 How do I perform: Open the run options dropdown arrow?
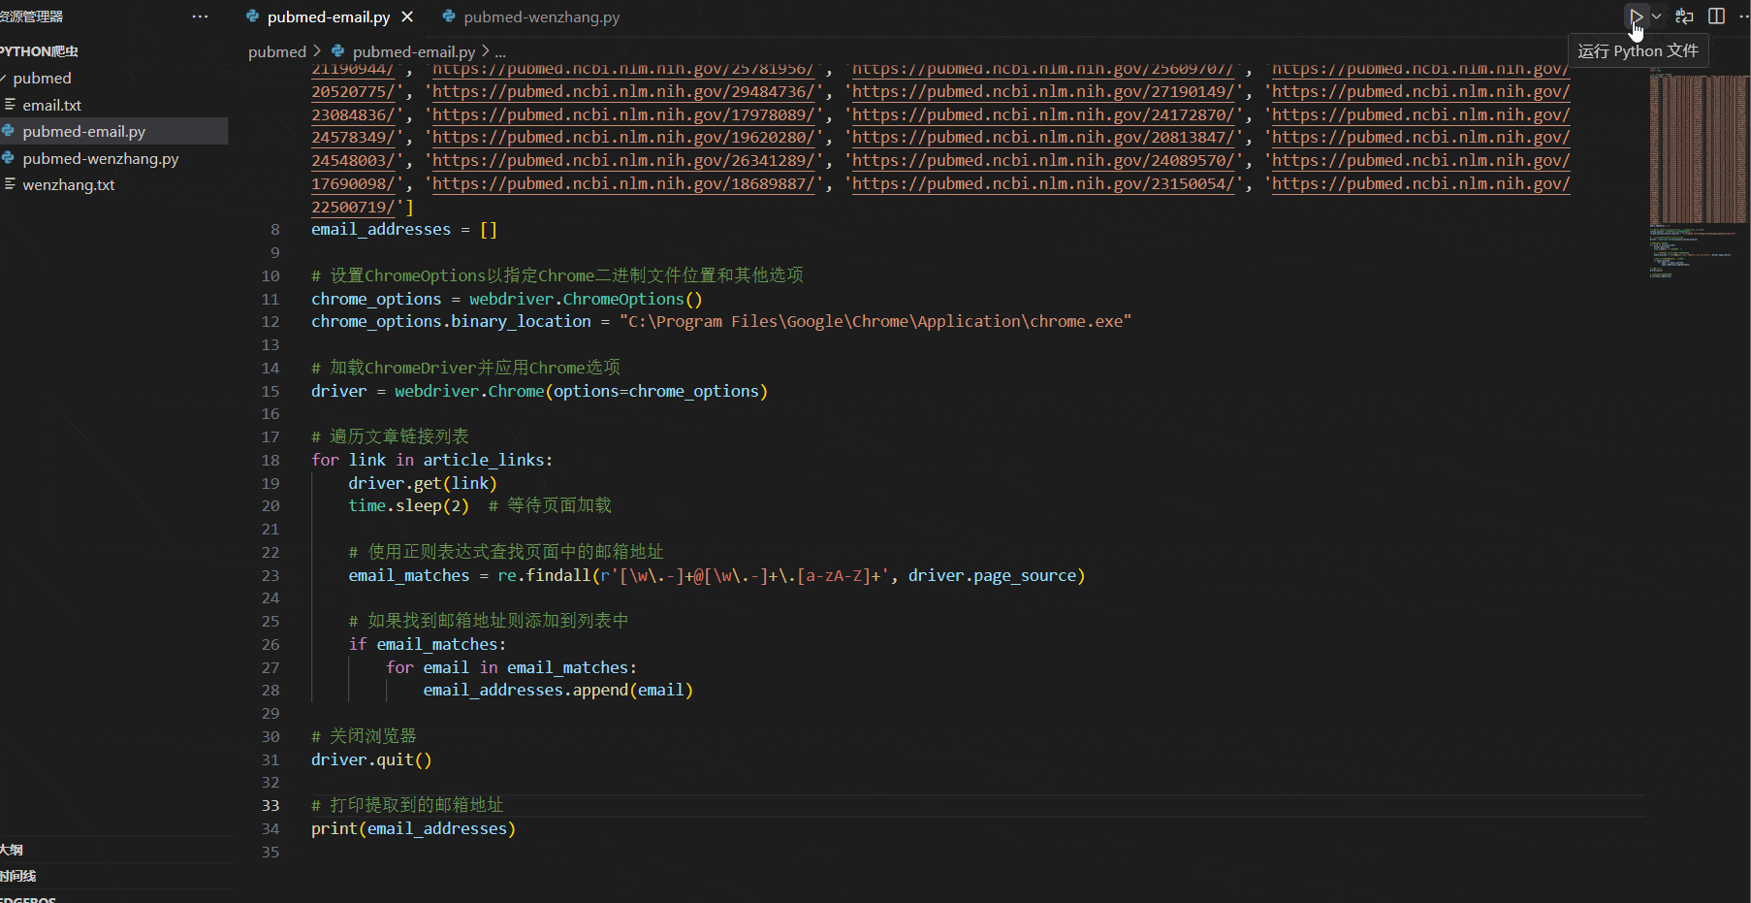pyautogui.click(x=1657, y=16)
